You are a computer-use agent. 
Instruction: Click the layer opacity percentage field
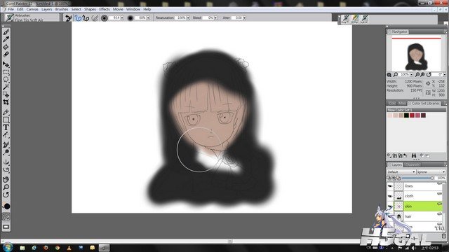tap(441, 178)
